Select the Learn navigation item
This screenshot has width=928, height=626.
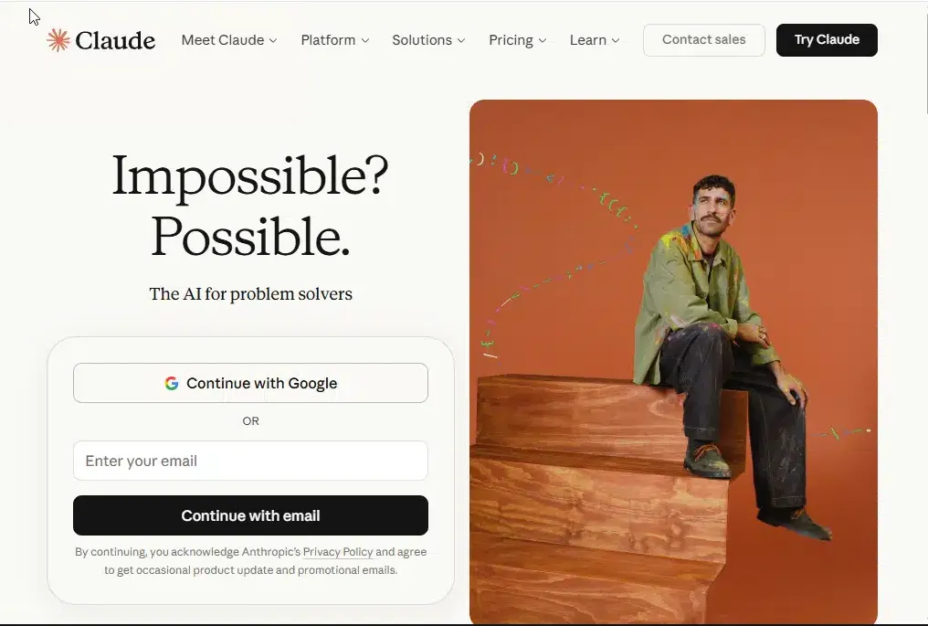[595, 40]
